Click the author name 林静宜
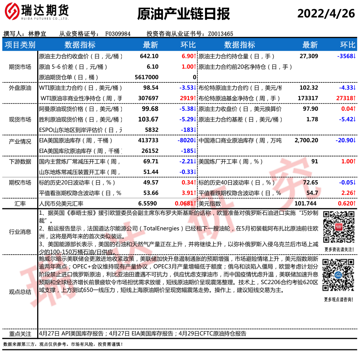This screenshot has height=352, width=359. click(x=37, y=34)
